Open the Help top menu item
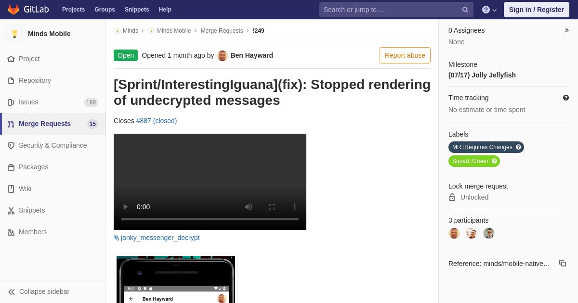This screenshot has width=578, height=303. [165, 10]
